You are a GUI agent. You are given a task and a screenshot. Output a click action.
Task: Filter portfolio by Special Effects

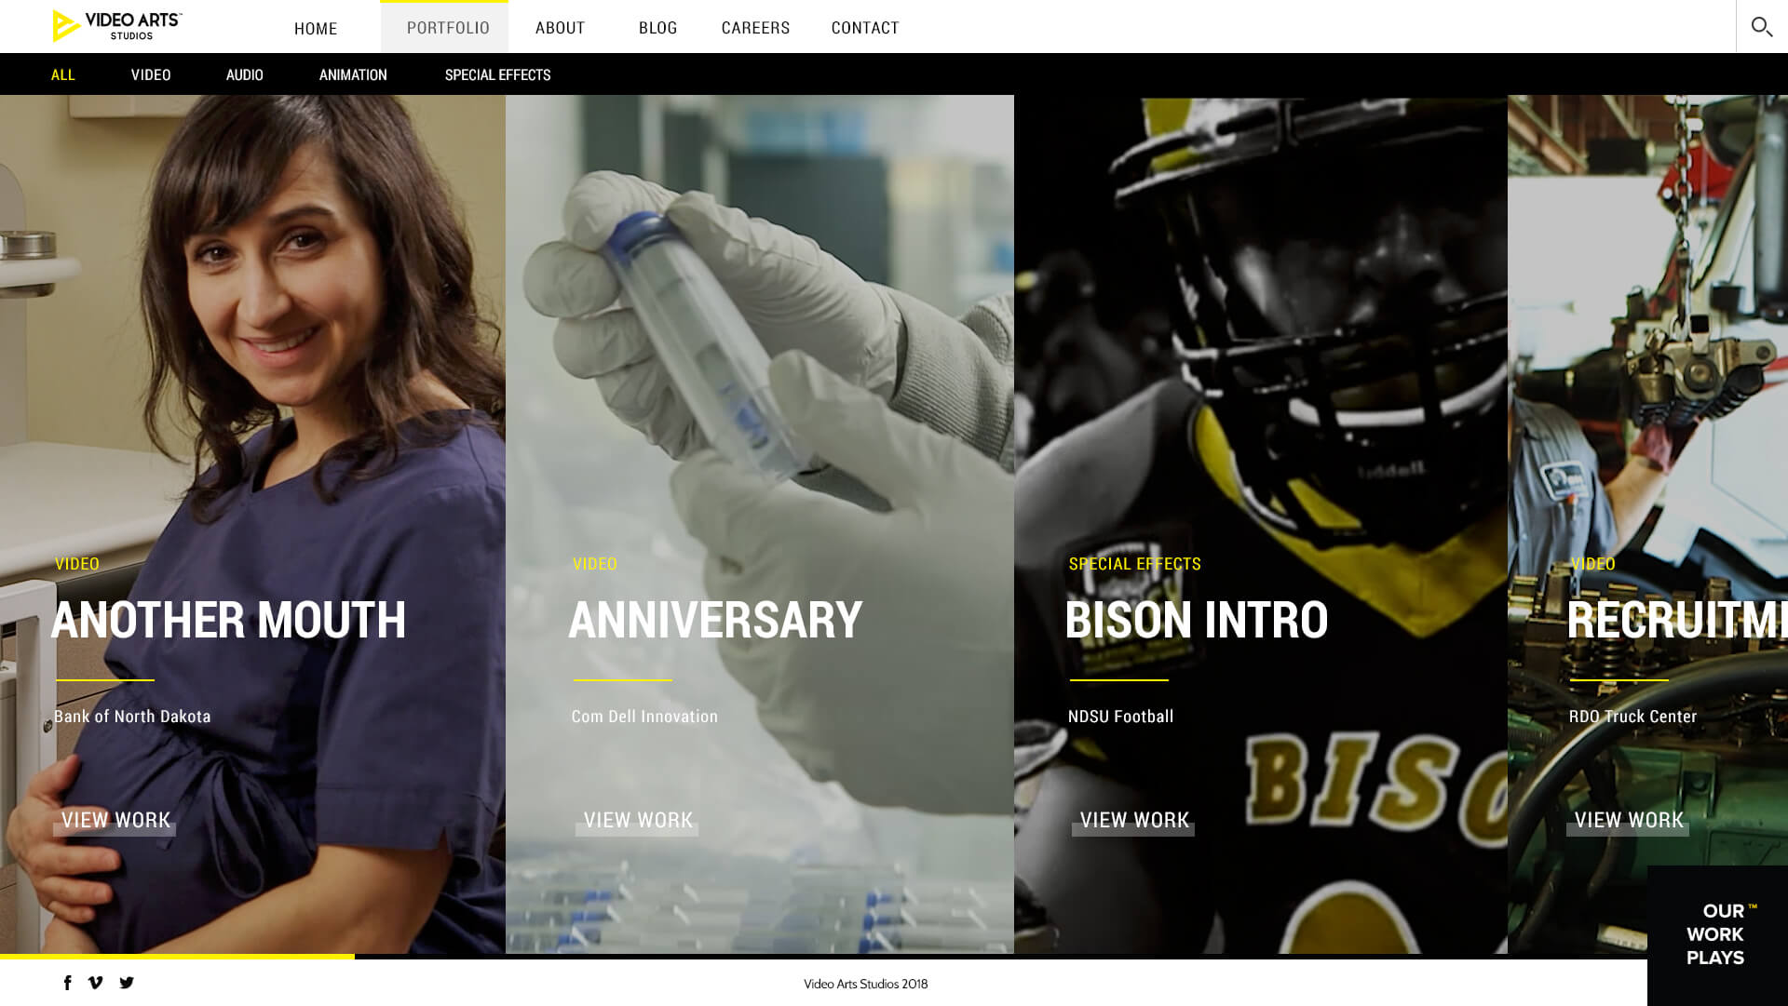pyautogui.click(x=497, y=74)
